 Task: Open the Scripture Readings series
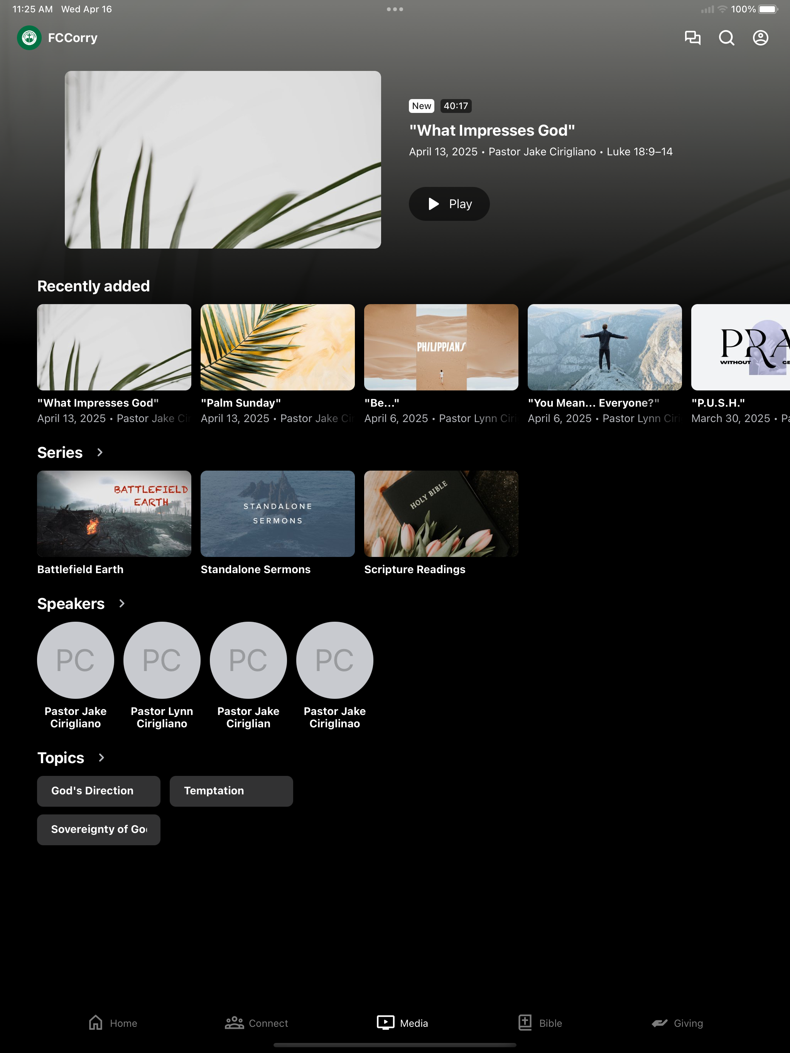pyautogui.click(x=441, y=514)
